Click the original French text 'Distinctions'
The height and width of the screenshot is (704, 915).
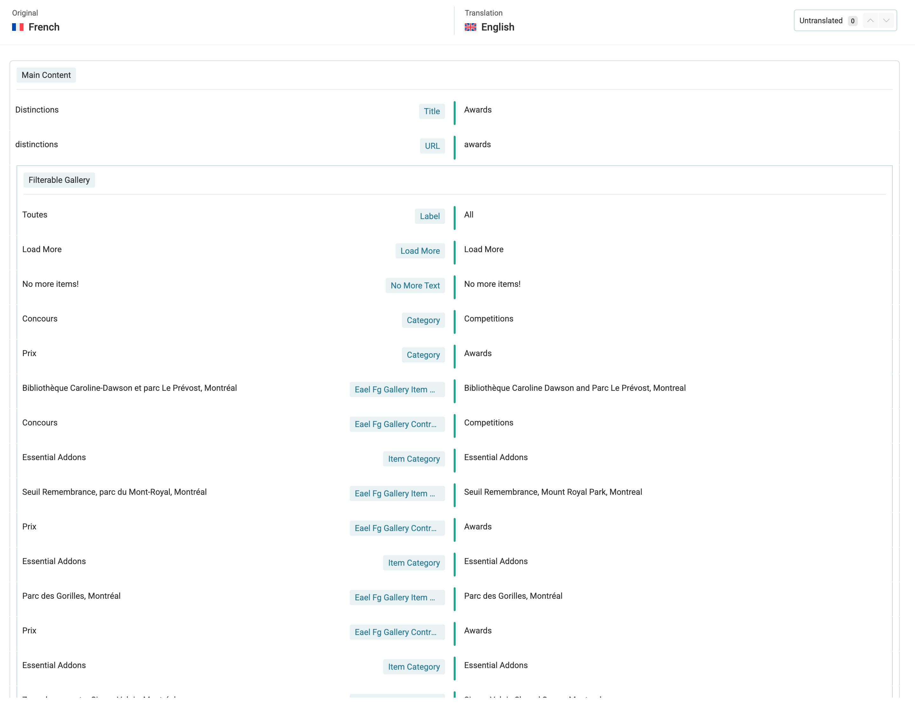[37, 110]
